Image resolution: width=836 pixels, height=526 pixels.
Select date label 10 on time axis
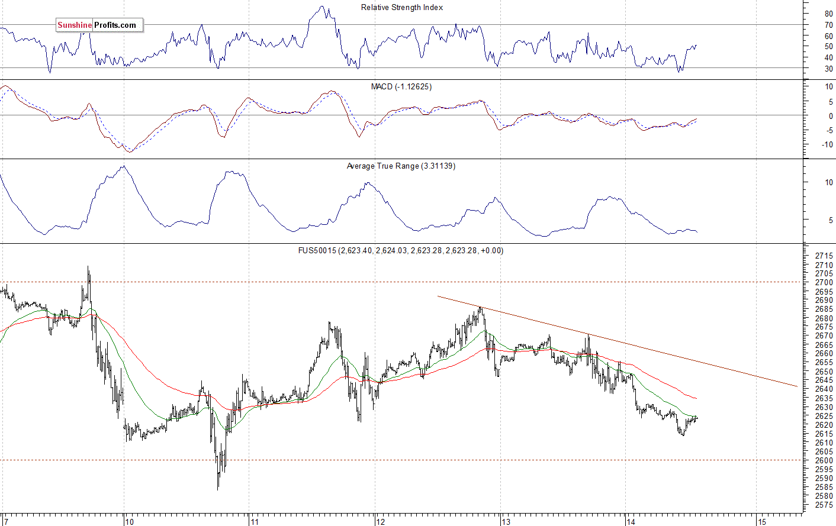(129, 522)
